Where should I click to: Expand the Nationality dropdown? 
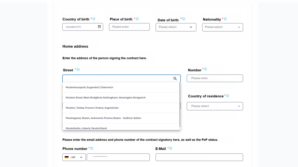pyautogui.click(x=222, y=27)
